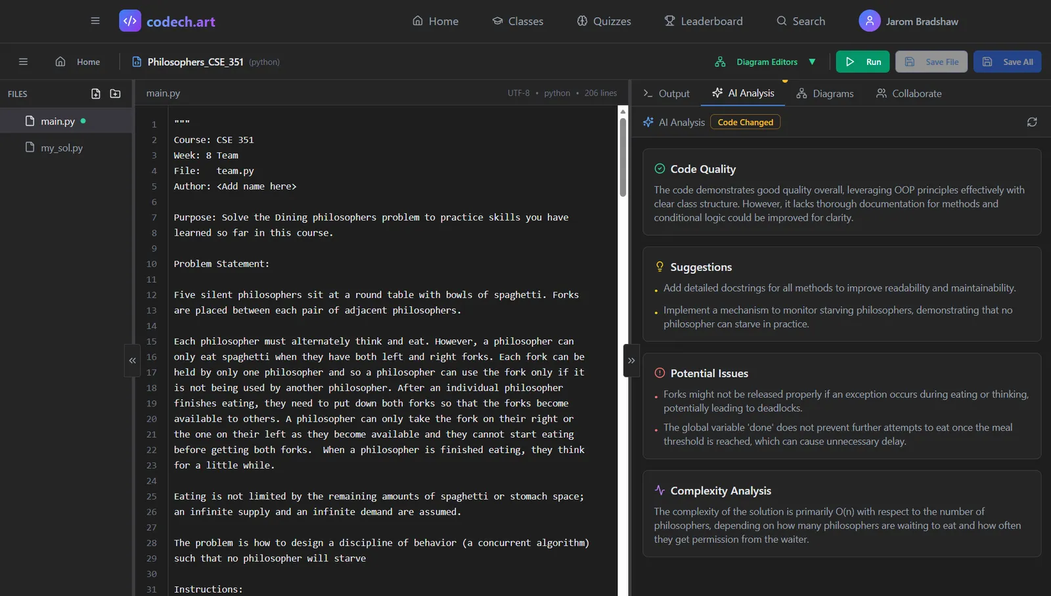Screen dimensions: 1051x596
Task: Open the Diagrams tab
Action: (x=825, y=93)
